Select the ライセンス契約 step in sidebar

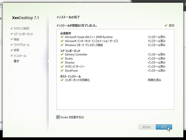click(21, 29)
